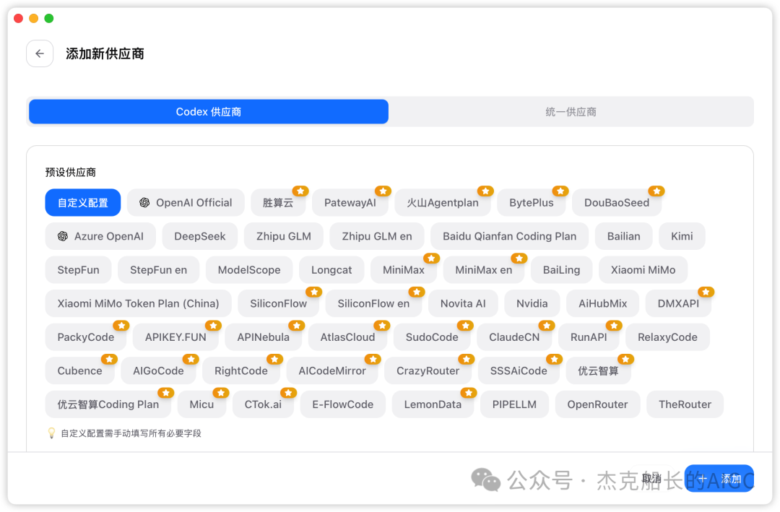Click the star badge on CrazyRouter
Screen dimensions: 780x512
[x=467, y=359]
